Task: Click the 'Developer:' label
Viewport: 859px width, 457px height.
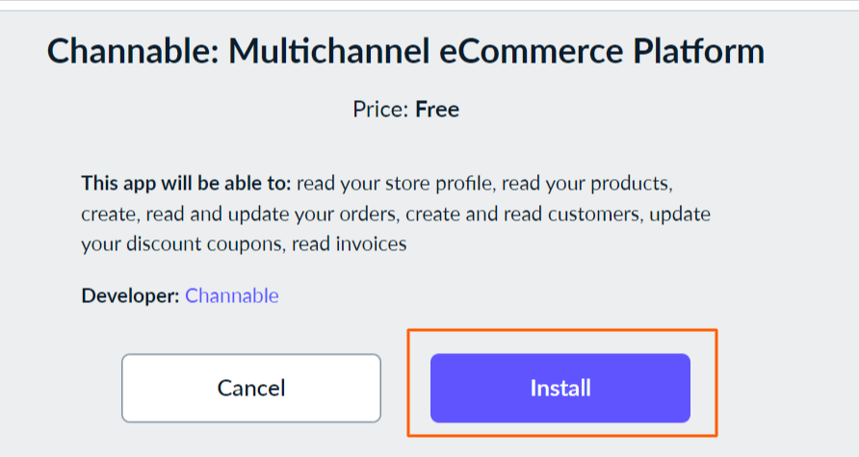Action: pos(131,295)
